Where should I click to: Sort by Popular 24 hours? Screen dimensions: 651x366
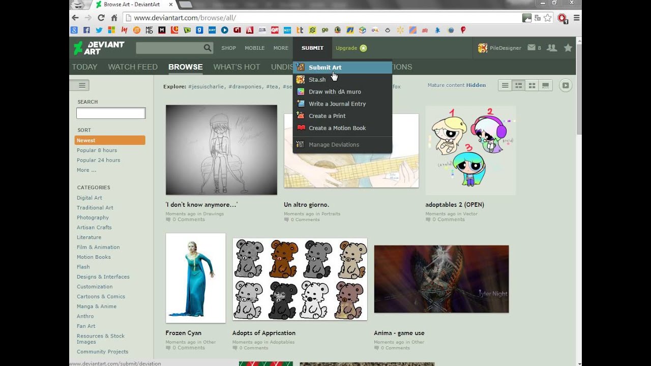coord(99,160)
